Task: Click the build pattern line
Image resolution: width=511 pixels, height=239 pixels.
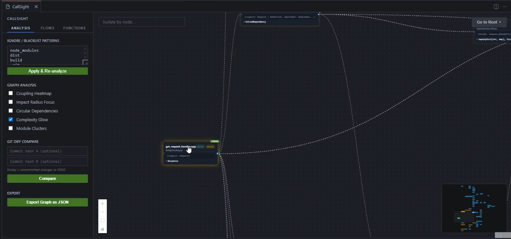Action: [16, 60]
